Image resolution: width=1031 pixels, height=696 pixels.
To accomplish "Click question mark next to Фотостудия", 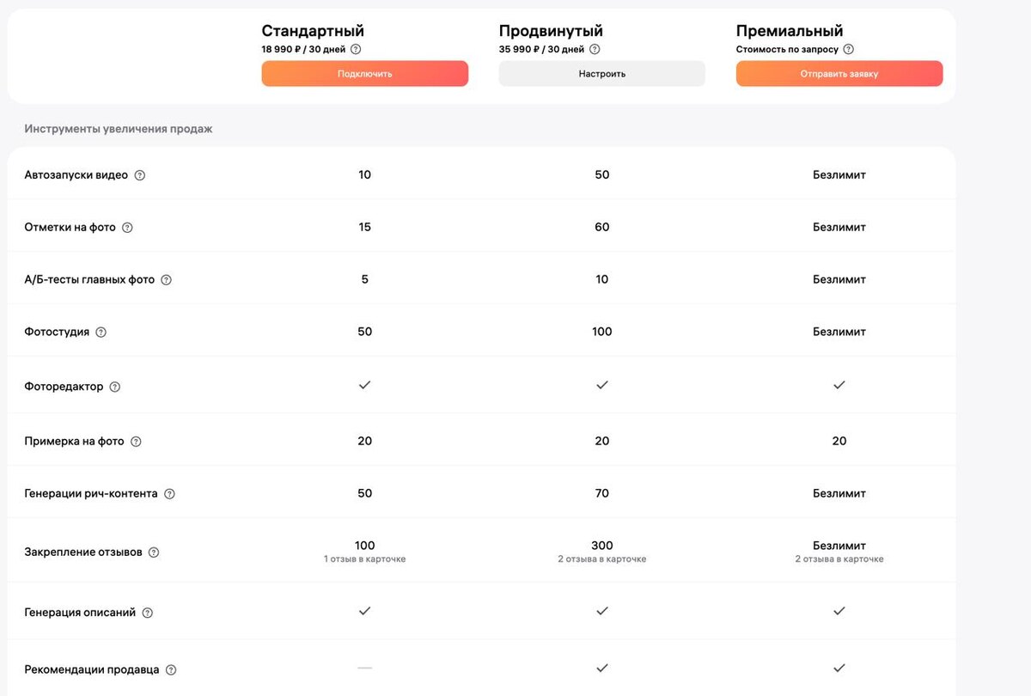I will click(101, 333).
